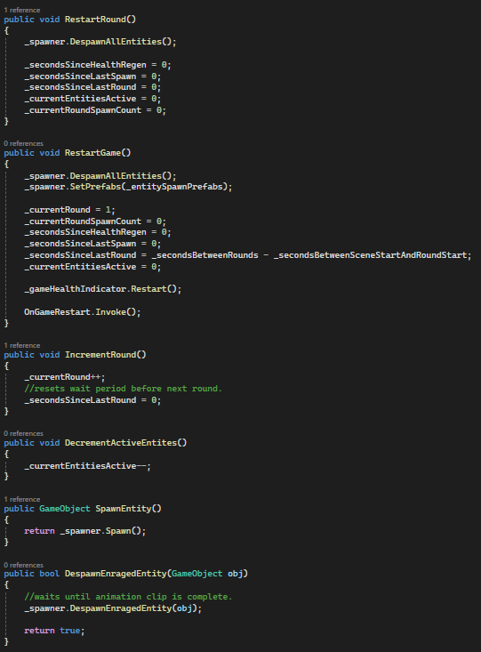Open the '1 reference' CodeLens above SpawnEntity
Screen dimensions: 481x652
coord(22,499)
